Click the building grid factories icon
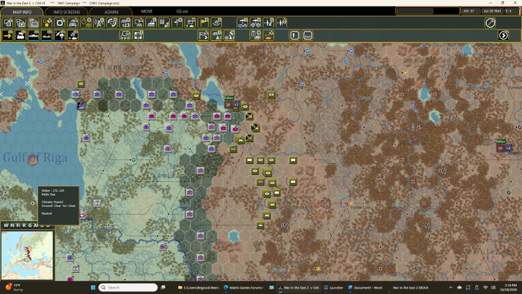 click(164, 22)
